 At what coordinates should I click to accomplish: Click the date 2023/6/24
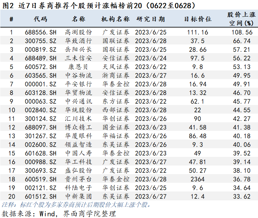[x=151, y=58]
